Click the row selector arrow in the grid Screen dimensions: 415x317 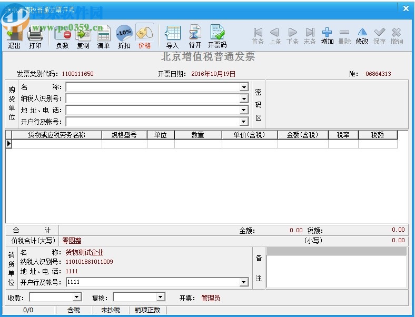[9, 144]
